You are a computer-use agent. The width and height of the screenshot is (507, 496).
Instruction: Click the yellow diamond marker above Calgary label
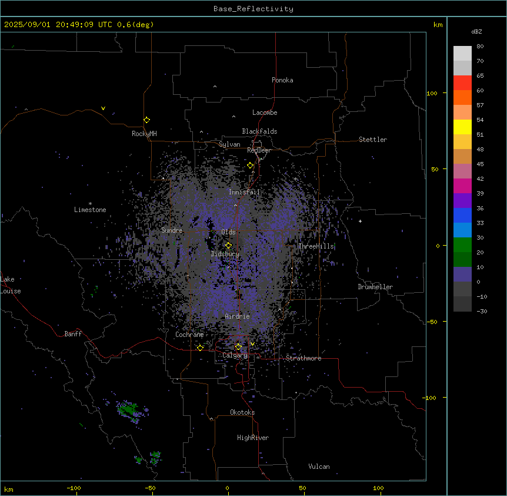[x=238, y=347]
